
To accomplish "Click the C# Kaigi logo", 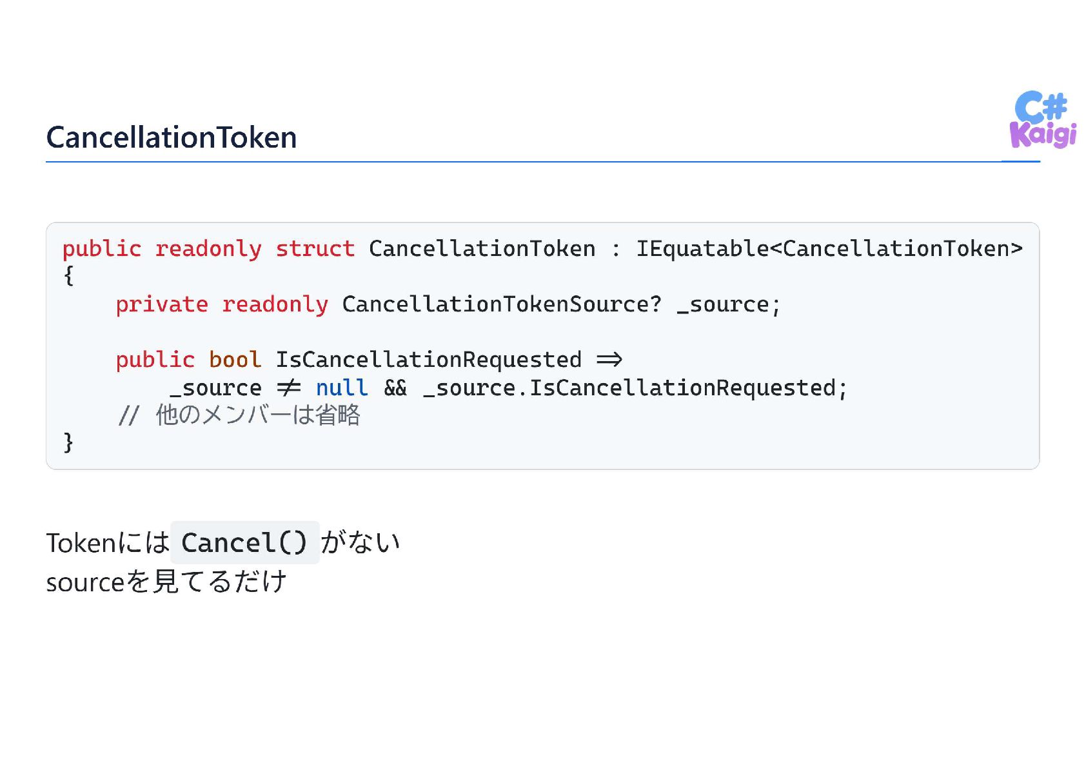I will tap(1043, 120).
